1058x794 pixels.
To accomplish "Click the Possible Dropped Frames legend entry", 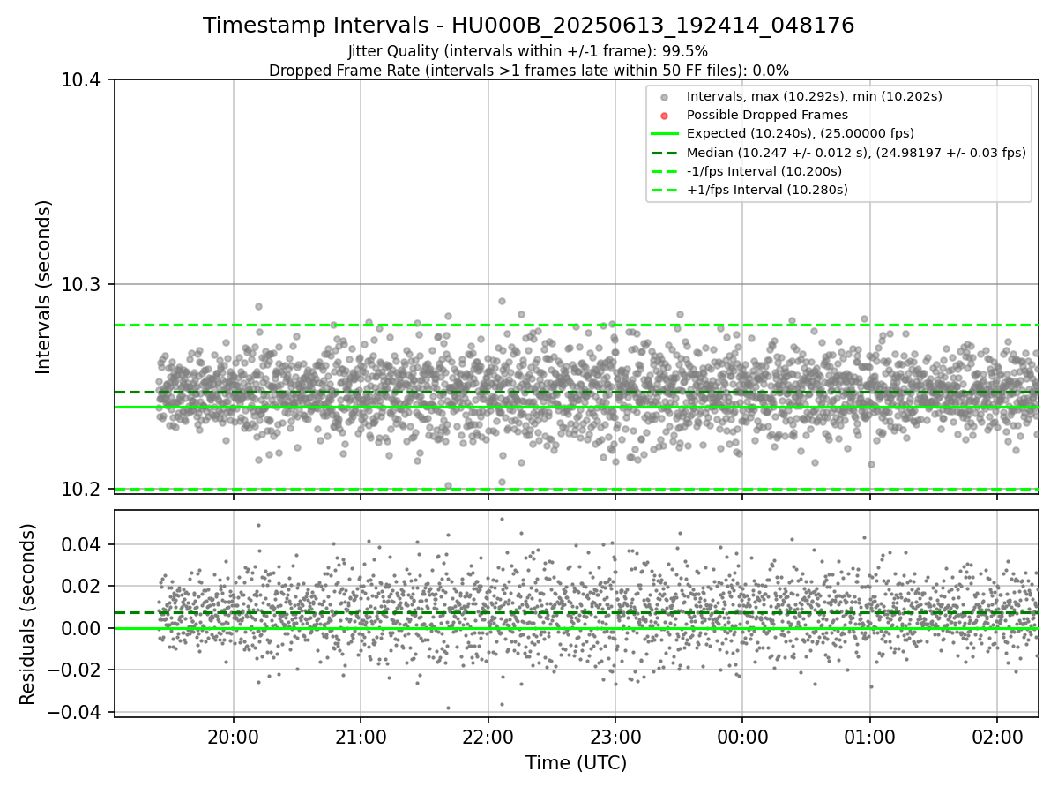I will [767, 115].
